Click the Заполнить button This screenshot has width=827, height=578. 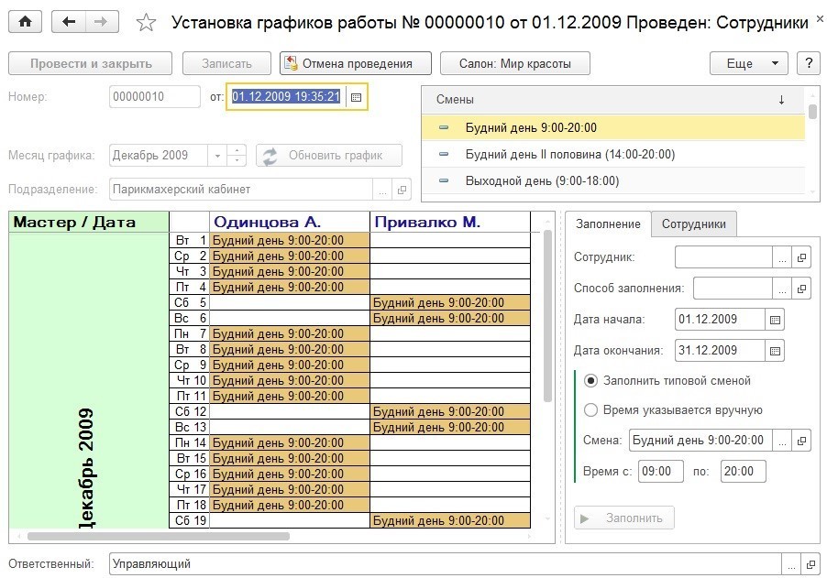(624, 518)
